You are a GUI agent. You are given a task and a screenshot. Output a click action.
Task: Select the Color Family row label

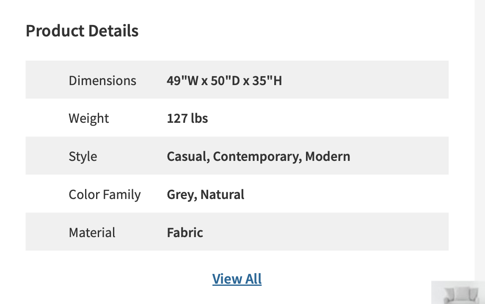(x=105, y=194)
